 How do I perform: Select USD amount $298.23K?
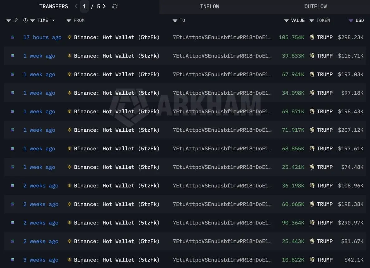(351, 37)
